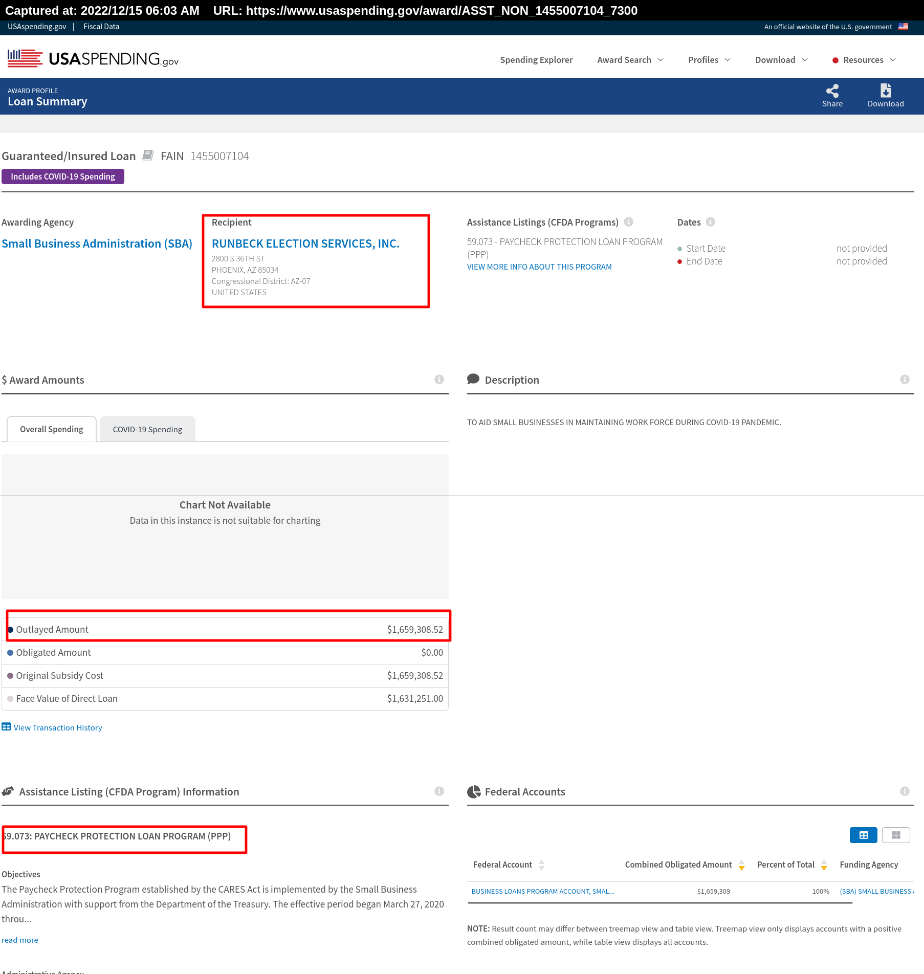Screen dimensions: 924x974
Task: Expand the Download dropdown in navigation
Action: (781, 60)
